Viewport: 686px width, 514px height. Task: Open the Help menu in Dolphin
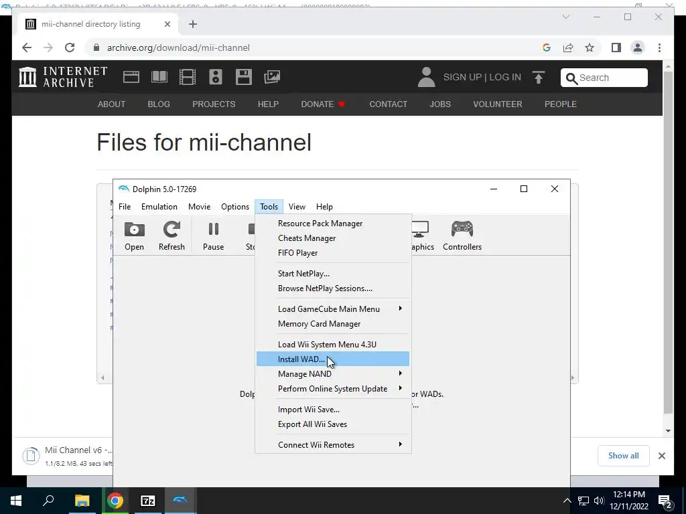pyautogui.click(x=324, y=207)
